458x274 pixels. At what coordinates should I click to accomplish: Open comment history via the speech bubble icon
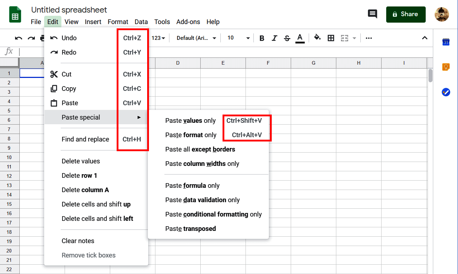pos(372,14)
